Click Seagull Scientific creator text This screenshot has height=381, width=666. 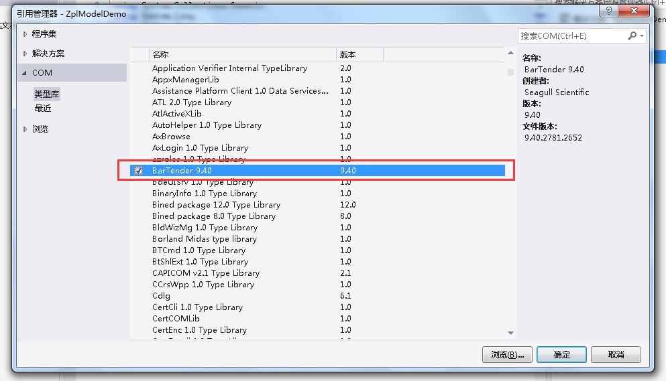coord(557,92)
